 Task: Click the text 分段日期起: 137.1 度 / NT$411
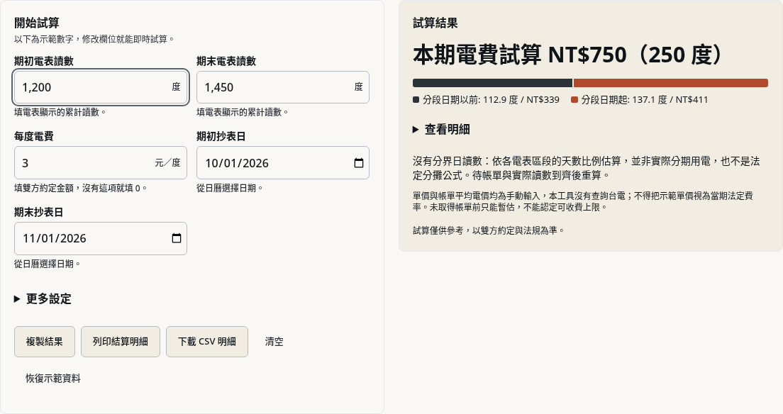(644, 100)
